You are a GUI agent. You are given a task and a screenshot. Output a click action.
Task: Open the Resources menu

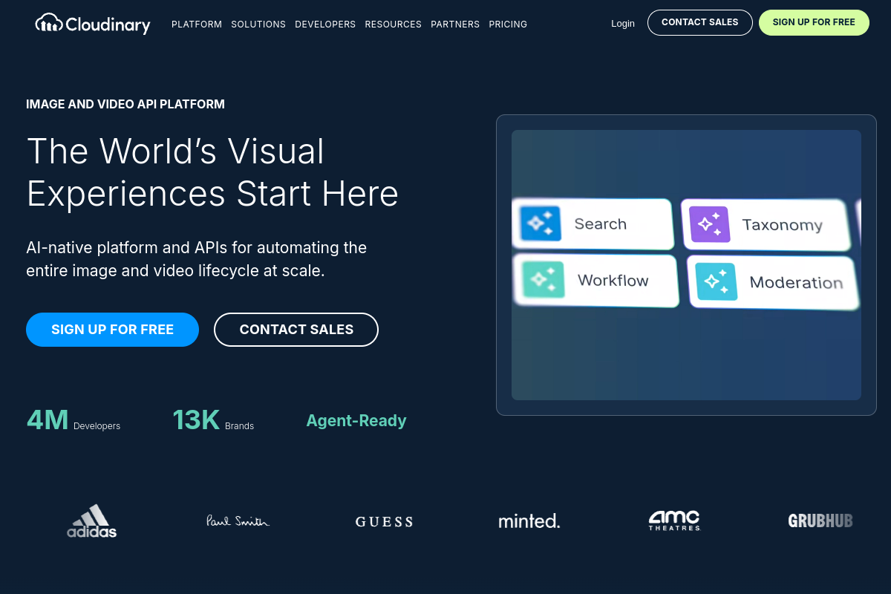tap(394, 25)
